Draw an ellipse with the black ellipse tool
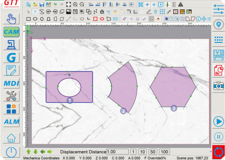 click(x=35, y=19)
